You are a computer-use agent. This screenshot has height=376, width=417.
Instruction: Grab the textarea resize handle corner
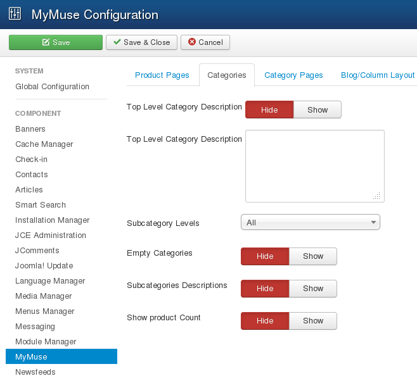[377, 196]
